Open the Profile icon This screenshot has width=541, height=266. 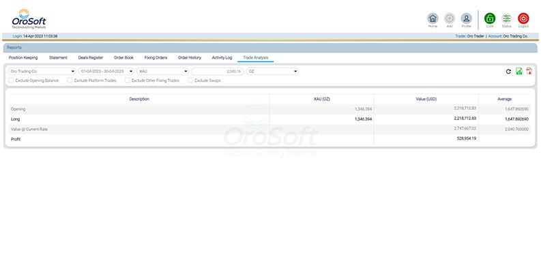tap(466, 18)
